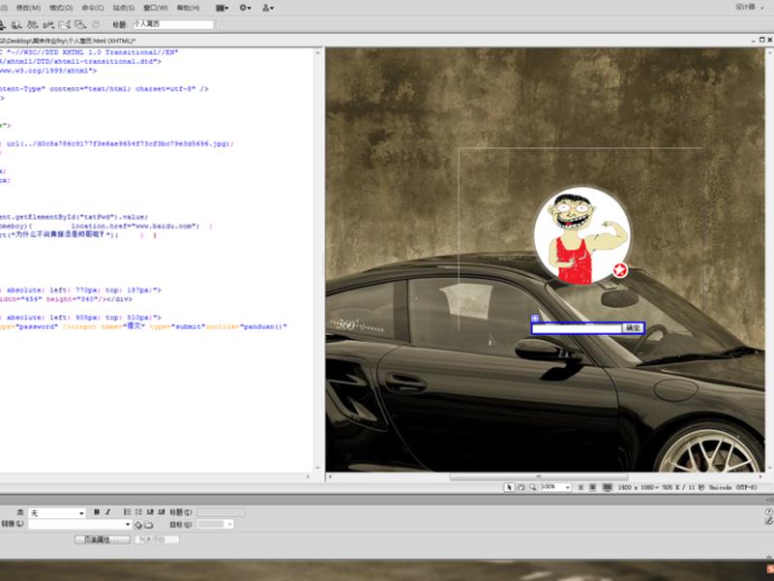The width and height of the screenshot is (774, 581).
Task: Click the desktop screen size icon in status bar
Action: 608,488
